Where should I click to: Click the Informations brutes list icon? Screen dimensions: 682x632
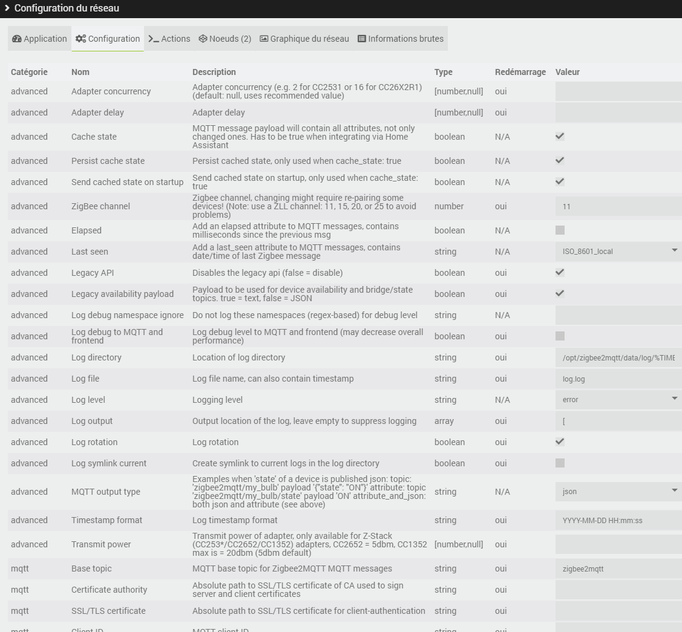point(362,39)
